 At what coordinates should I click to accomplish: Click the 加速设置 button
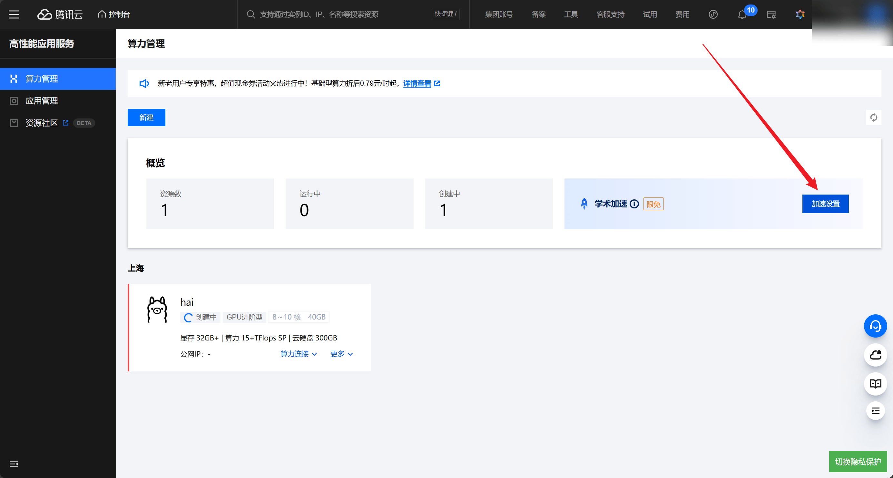click(825, 204)
